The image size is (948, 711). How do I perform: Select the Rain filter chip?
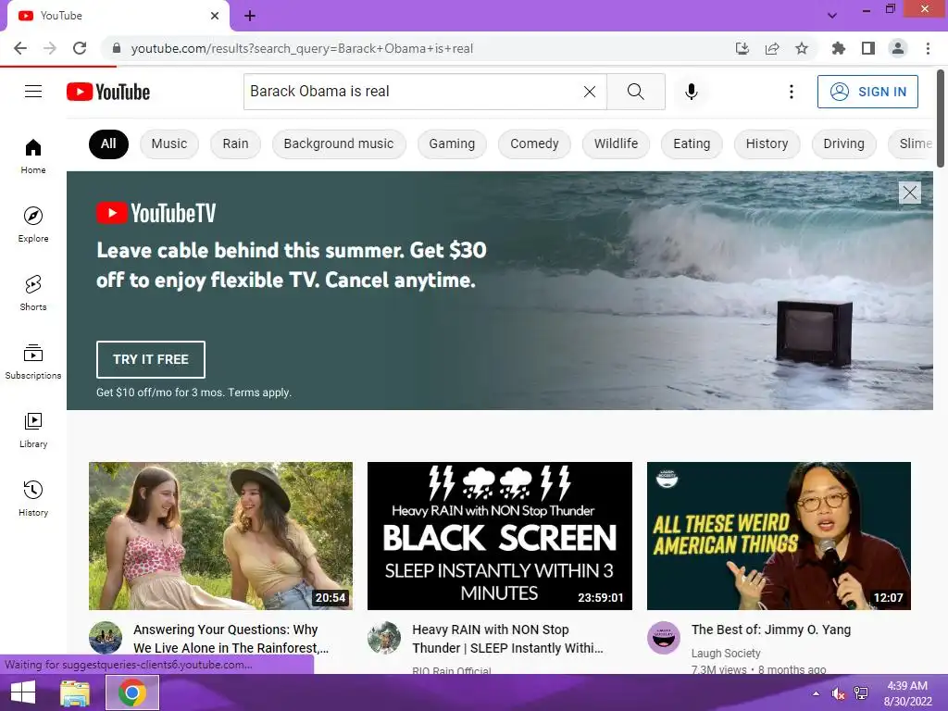235,143
